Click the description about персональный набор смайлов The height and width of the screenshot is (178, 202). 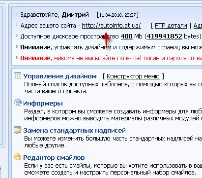click(x=113, y=169)
